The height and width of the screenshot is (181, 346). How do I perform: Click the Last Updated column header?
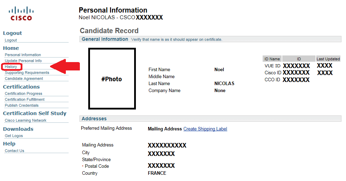coord(328,59)
